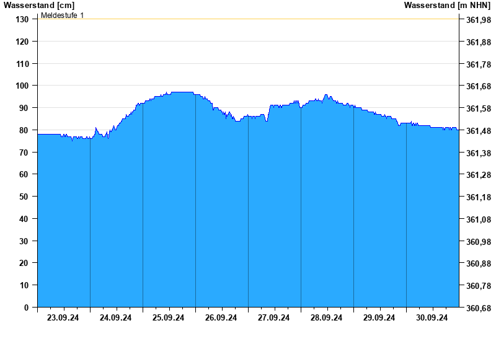Image resolution: width=496 pixels, height=341 pixels.
Task: Click the Wasserstand [m NHN] axis title
Action: point(447,5)
